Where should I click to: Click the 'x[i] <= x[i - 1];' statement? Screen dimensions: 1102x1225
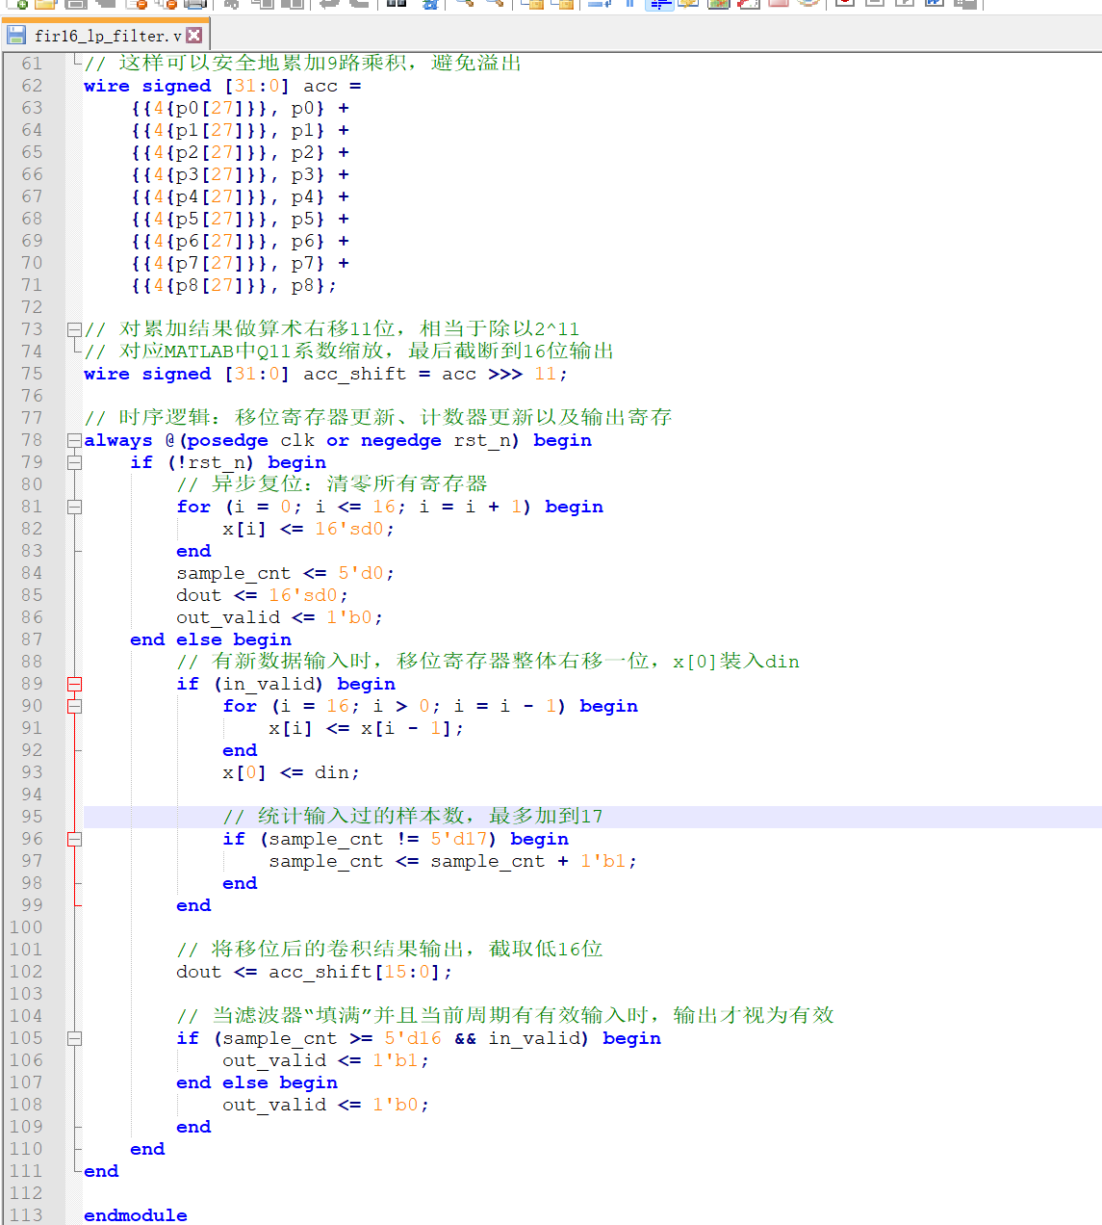(x=366, y=728)
